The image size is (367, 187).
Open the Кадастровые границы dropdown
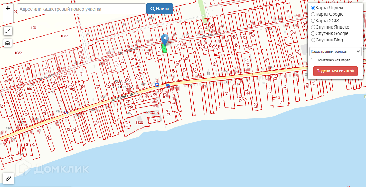pyautogui.click(x=335, y=51)
